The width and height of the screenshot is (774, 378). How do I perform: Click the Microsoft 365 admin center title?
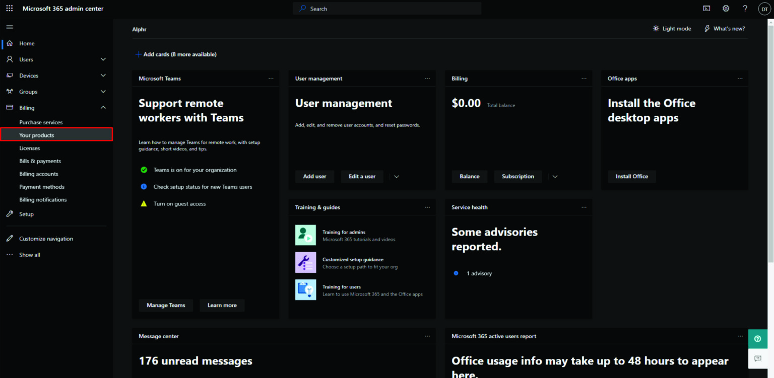click(x=62, y=9)
